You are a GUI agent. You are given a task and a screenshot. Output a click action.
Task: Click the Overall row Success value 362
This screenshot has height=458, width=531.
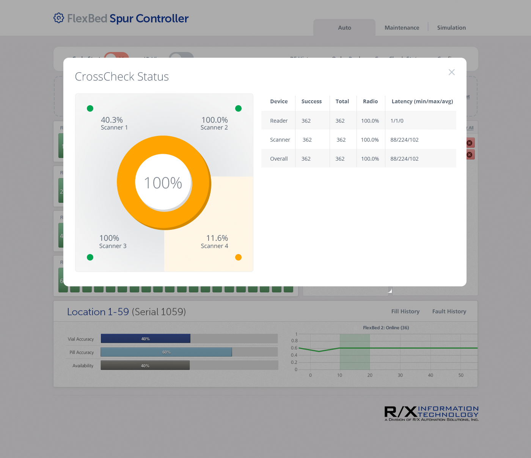[x=306, y=159]
